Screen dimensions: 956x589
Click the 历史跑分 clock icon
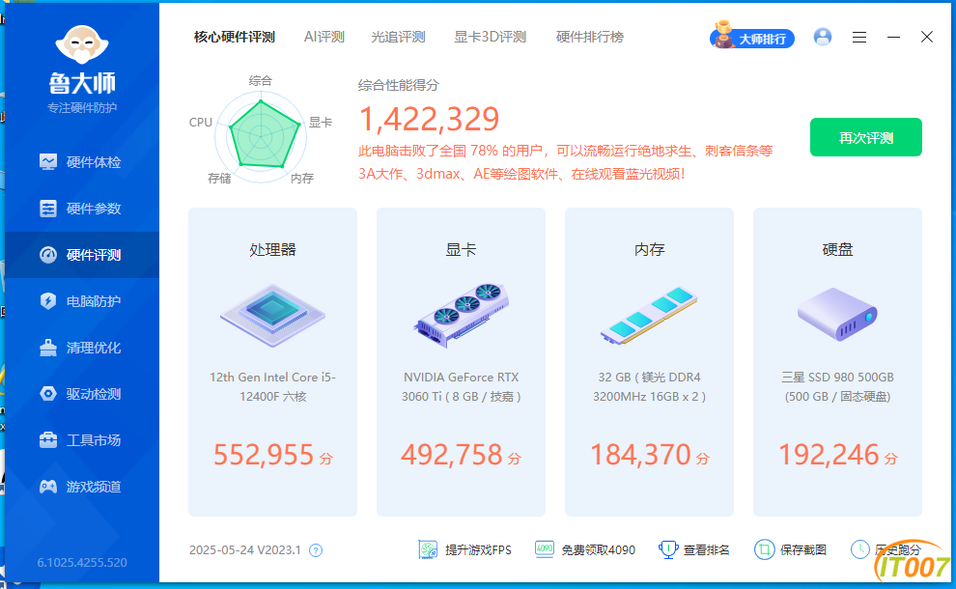pos(860,549)
